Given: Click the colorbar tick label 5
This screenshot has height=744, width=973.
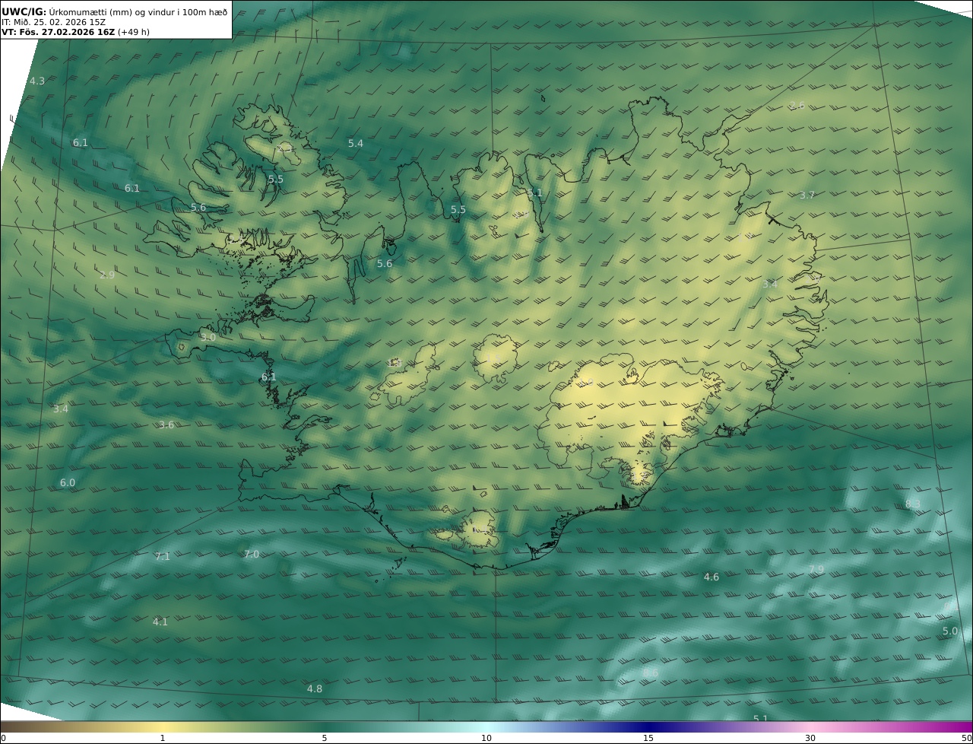Looking at the screenshot, I should (325, 738).
